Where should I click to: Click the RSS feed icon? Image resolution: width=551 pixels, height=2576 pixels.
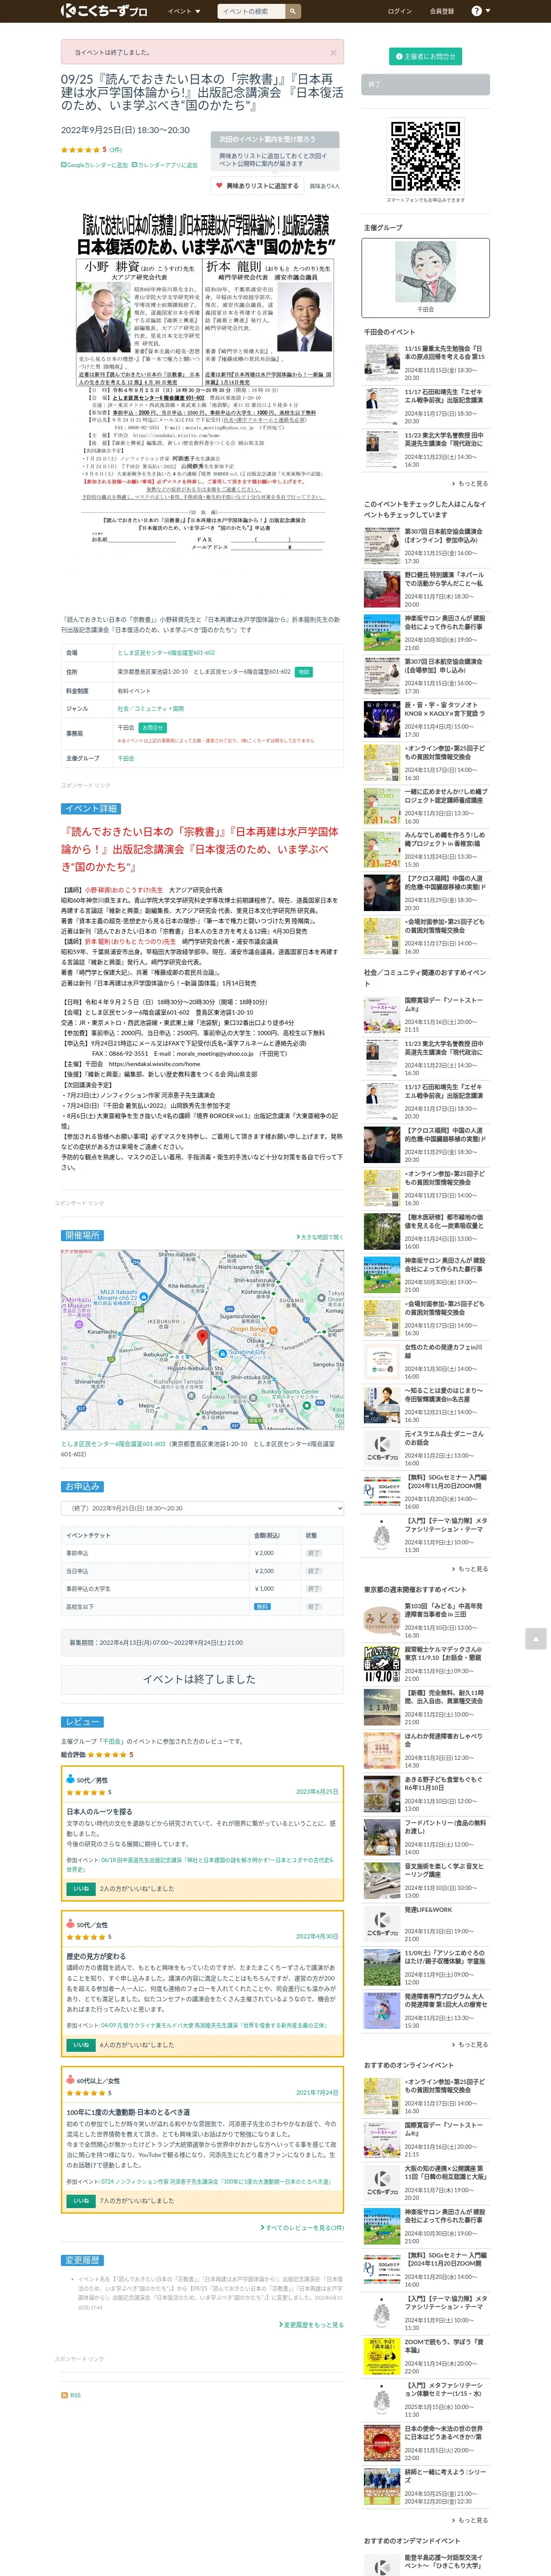pos(65,2395)
